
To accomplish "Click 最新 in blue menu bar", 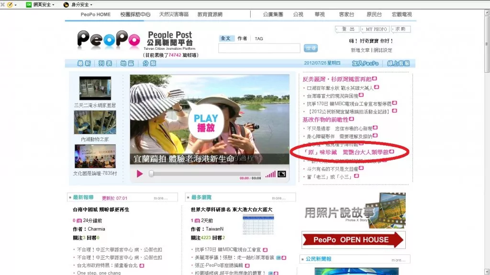I will coord(84,64).
